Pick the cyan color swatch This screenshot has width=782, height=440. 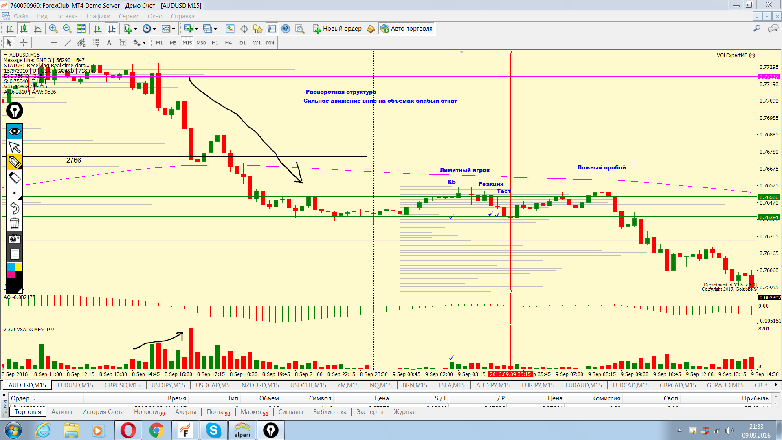tap(11, 266)
